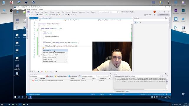The image size is (189, 106).
Task: Open the Debug (Отладка) menu
Action: click(58, 12)
